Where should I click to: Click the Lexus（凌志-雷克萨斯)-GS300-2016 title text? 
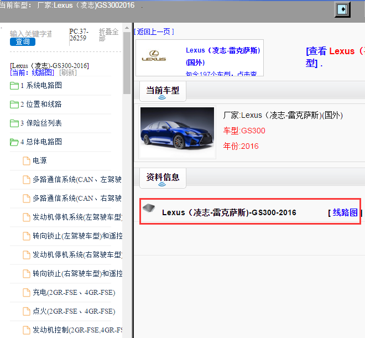click(x=229, y=212)
